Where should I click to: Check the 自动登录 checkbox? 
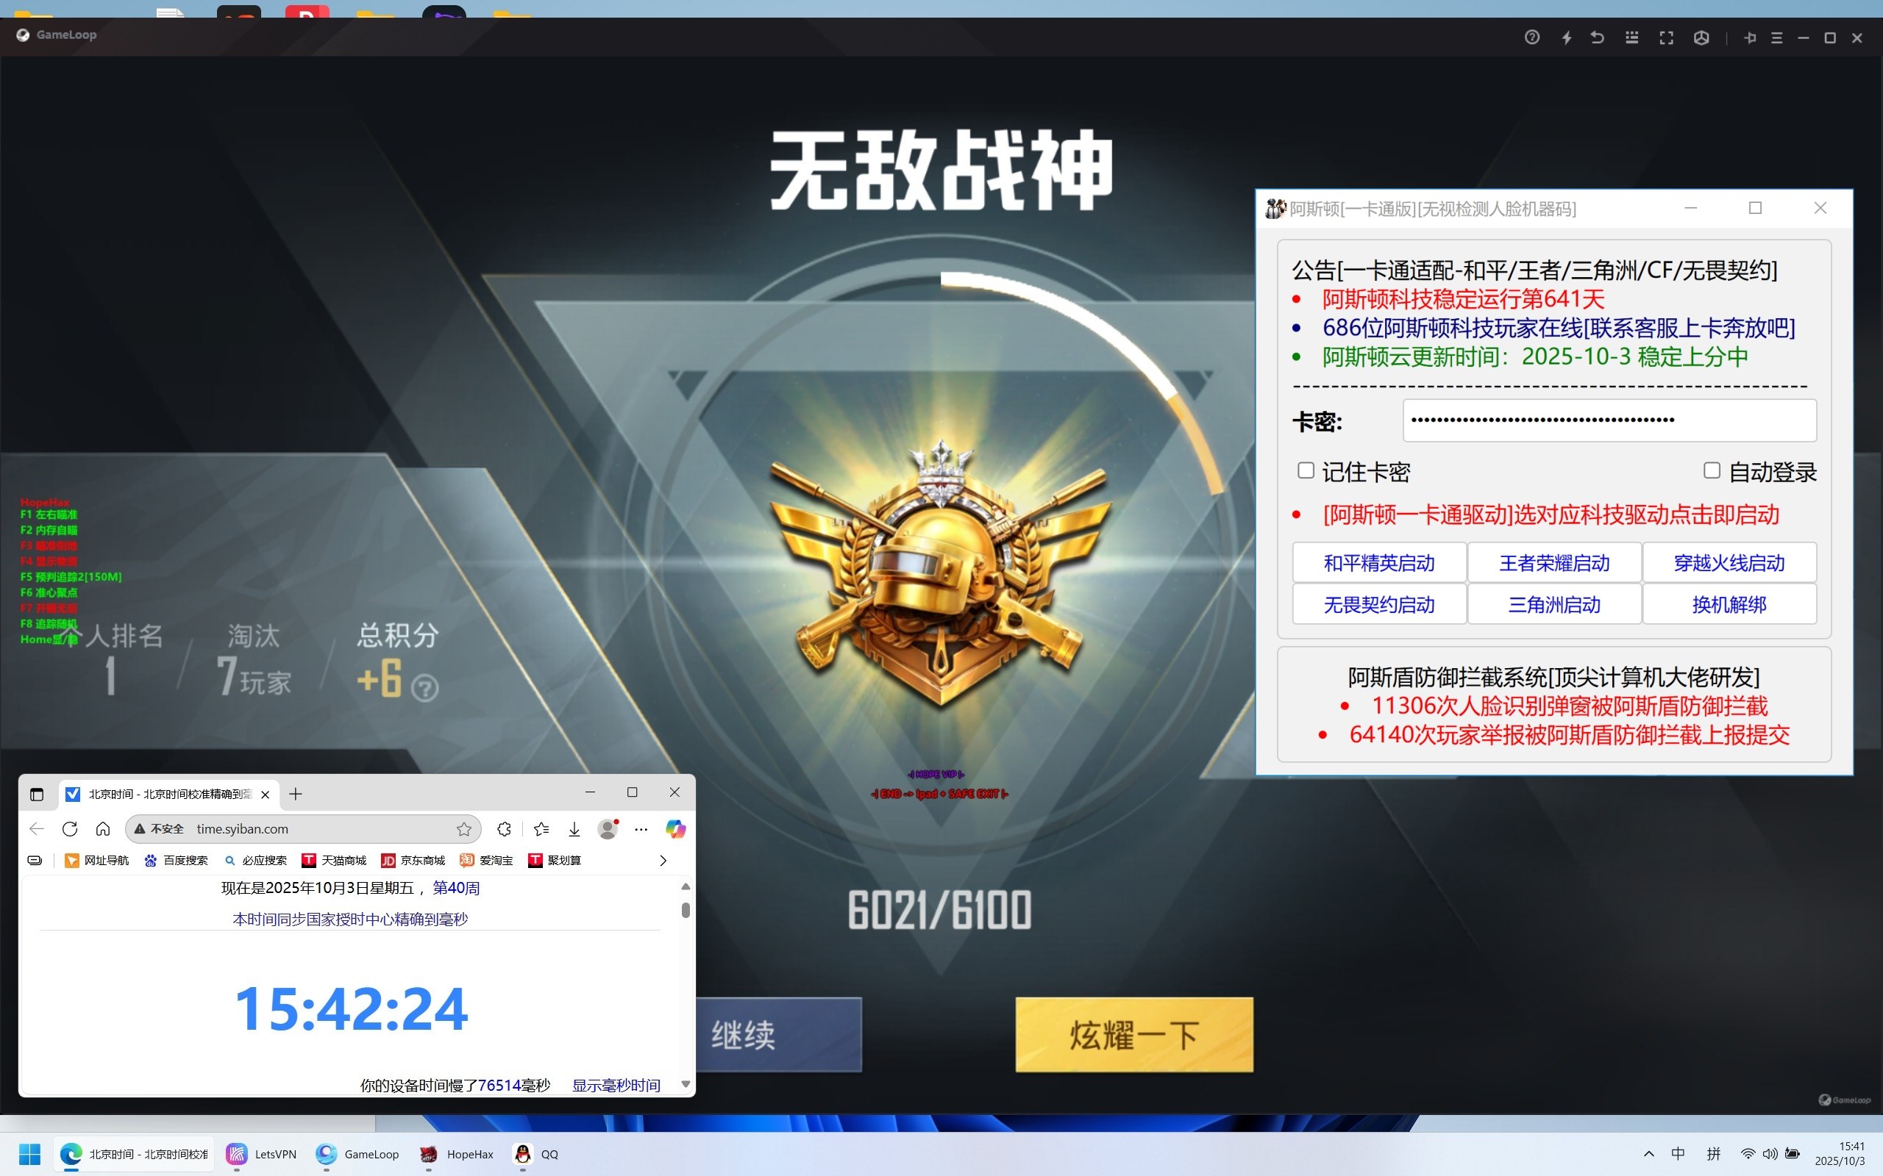(x=1711, y=470)
